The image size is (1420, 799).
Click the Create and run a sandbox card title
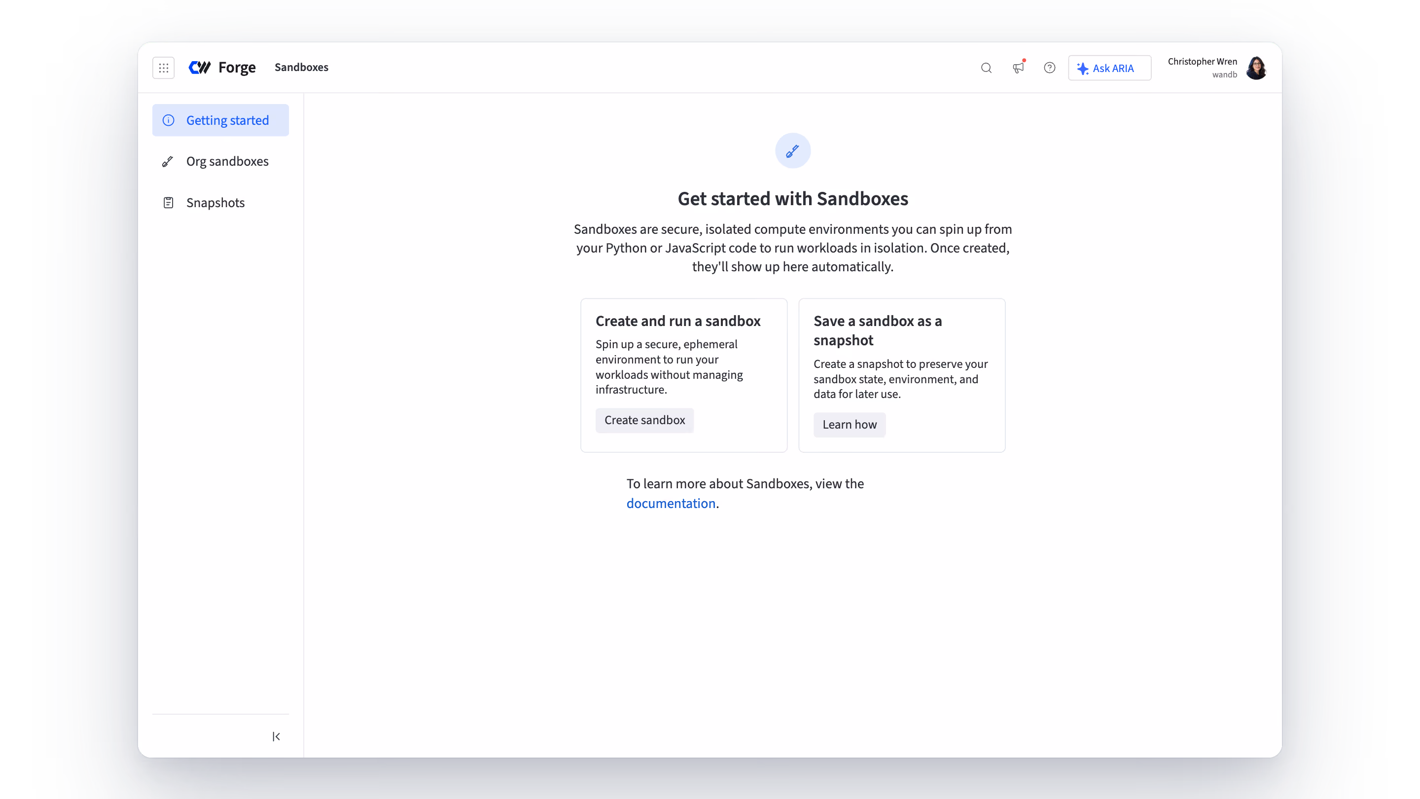pos(678,321)
